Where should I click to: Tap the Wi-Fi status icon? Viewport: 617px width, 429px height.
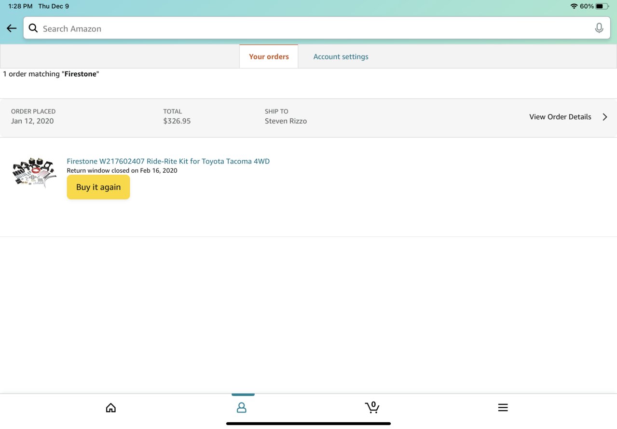click(574, 6)
